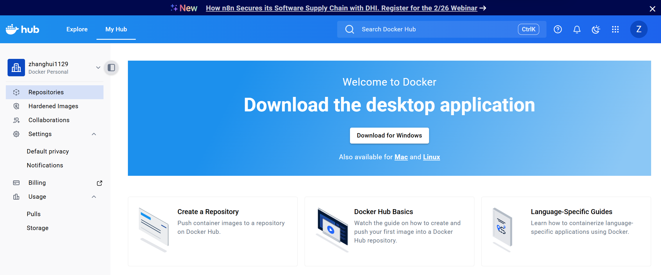The image size is (661, 275).
Task: Click the Download the desktop application headline
Action: tap(390, 105)
